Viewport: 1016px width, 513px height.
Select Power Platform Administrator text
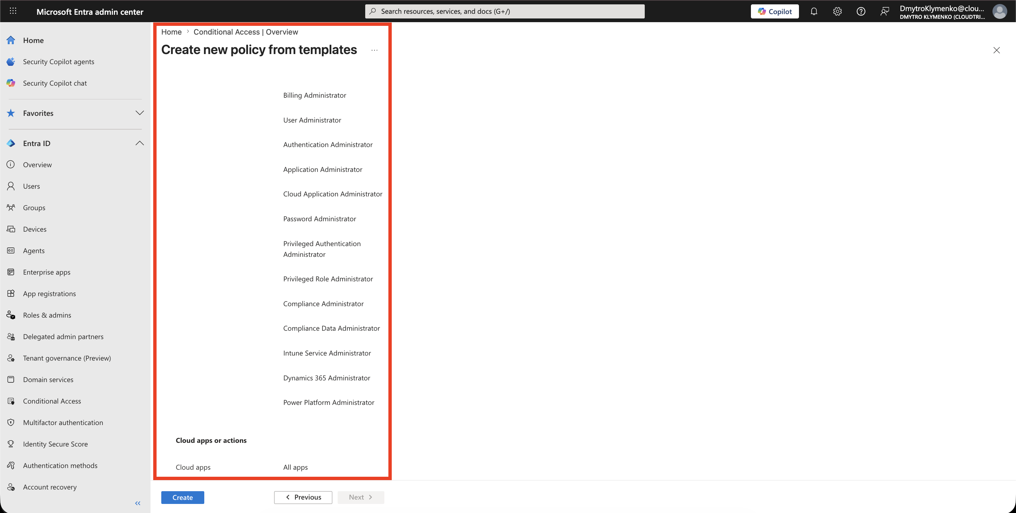(x=329, y=402)
